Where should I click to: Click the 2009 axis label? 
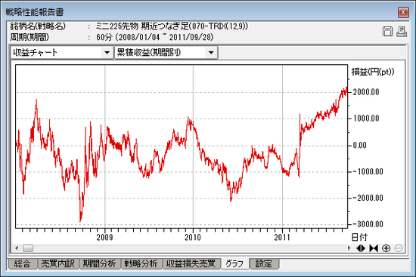click(105, 237)
